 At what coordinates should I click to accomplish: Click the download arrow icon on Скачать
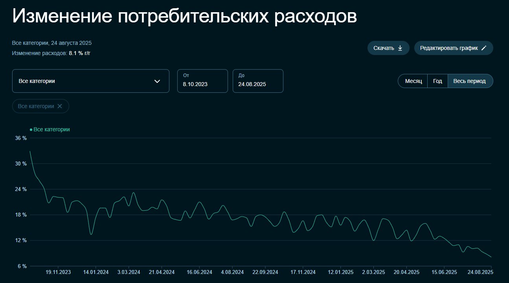tap(400, 48)
